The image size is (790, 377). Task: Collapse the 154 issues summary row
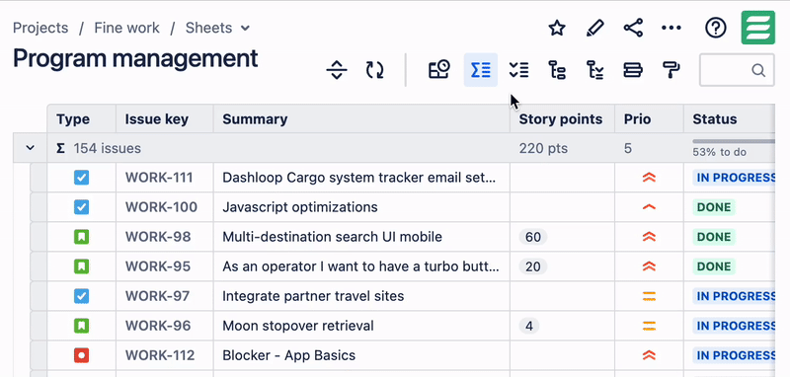pyautogui.click(x=31, y=148)
